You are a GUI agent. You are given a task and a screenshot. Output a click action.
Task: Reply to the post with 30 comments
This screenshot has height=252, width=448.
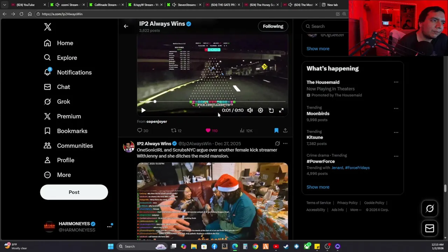(142, 131)
